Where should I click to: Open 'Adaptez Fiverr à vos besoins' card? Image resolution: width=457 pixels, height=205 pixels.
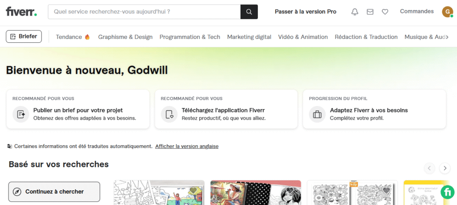point(374,109)
